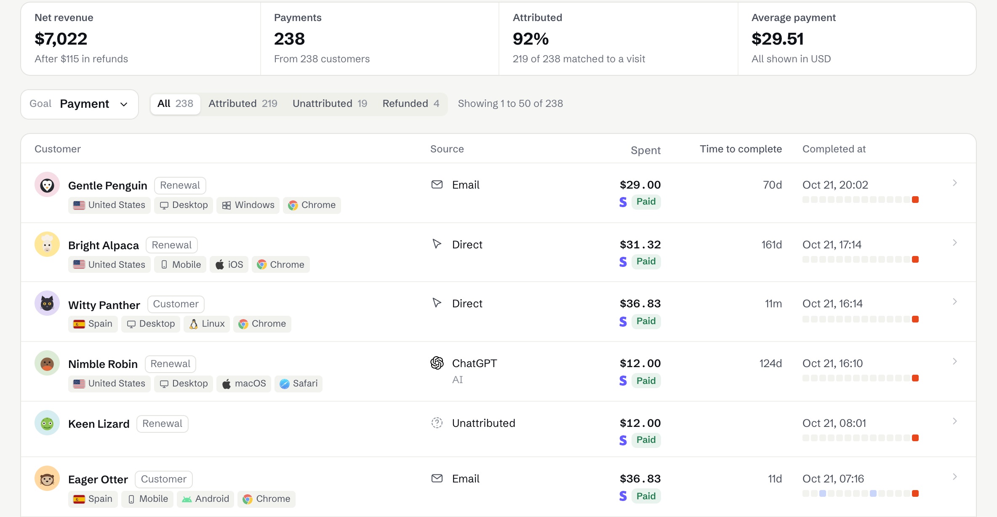Click the ChatGPT logo icon

tap(437, 363)
